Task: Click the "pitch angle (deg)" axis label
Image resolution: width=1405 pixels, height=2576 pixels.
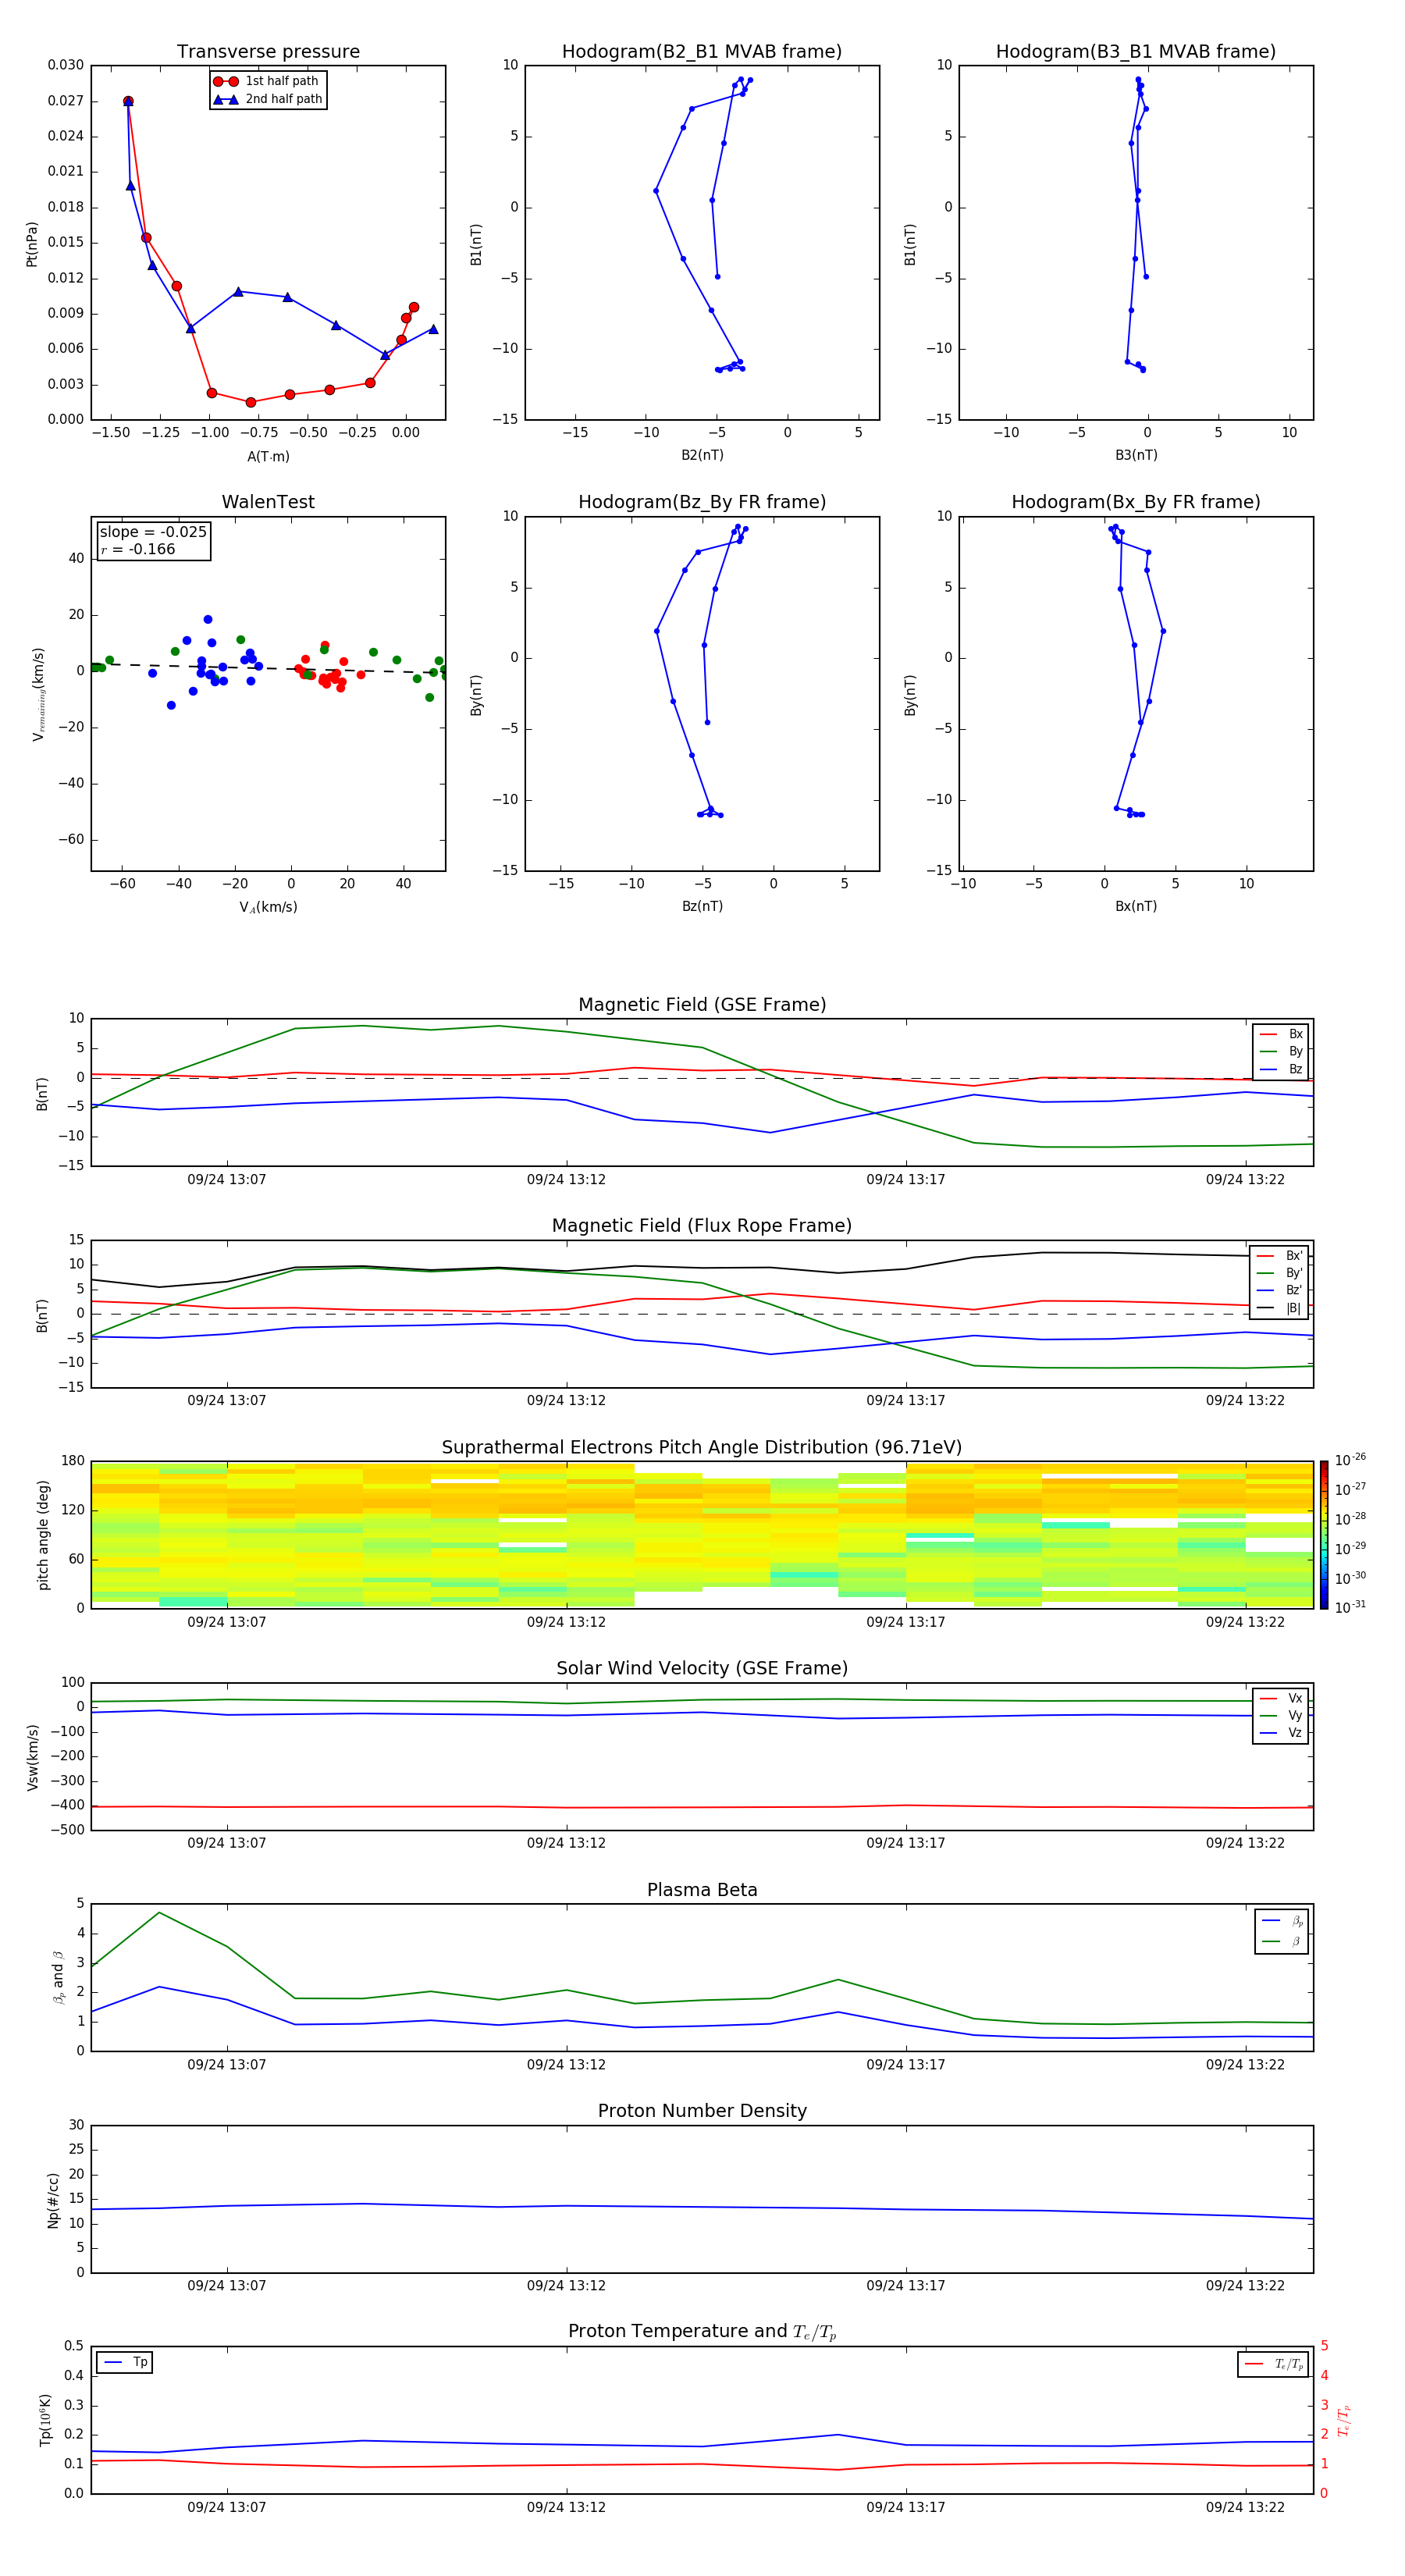Action: click(43, 1535)
